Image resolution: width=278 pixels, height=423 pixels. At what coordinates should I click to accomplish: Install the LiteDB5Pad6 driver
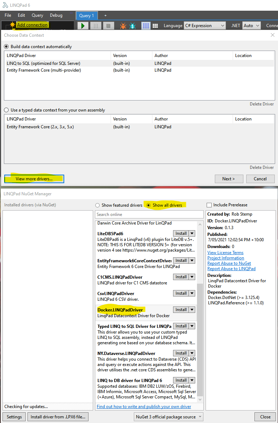click(181, 233)
